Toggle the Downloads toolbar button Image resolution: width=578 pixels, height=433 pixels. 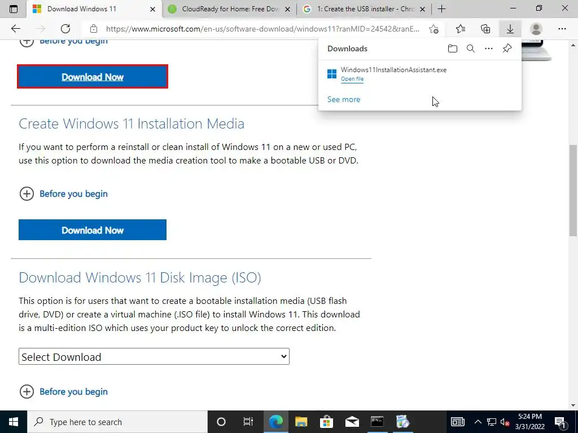pos(510,29)
